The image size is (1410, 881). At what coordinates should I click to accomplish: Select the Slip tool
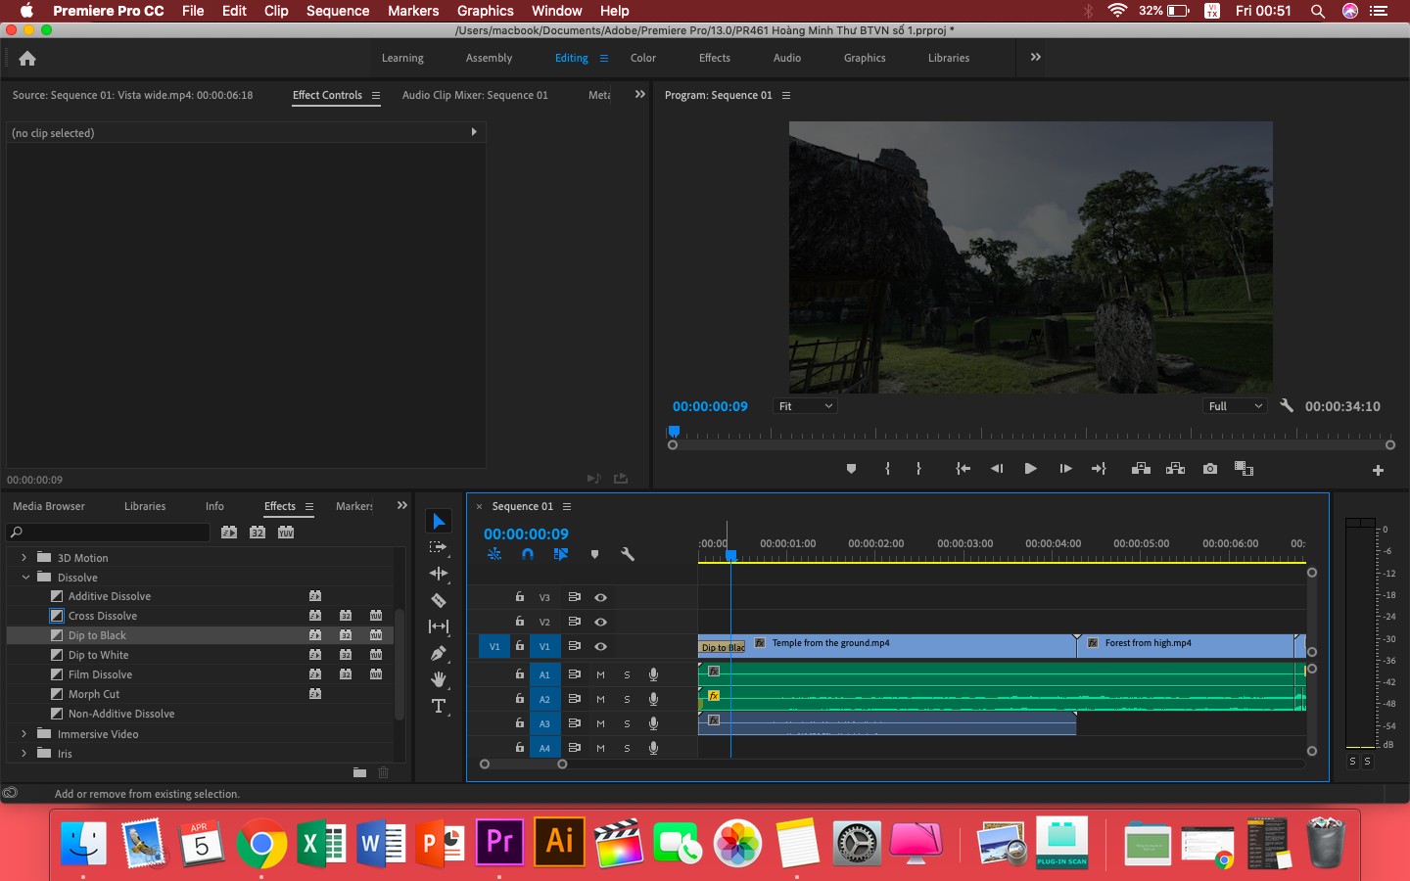pyautogui.click(x=439, y=626)
